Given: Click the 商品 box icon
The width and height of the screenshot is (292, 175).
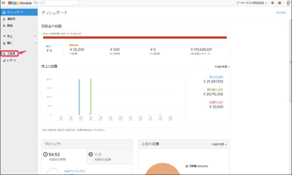Looking at the screenshot, I should [x=4, y=26].
